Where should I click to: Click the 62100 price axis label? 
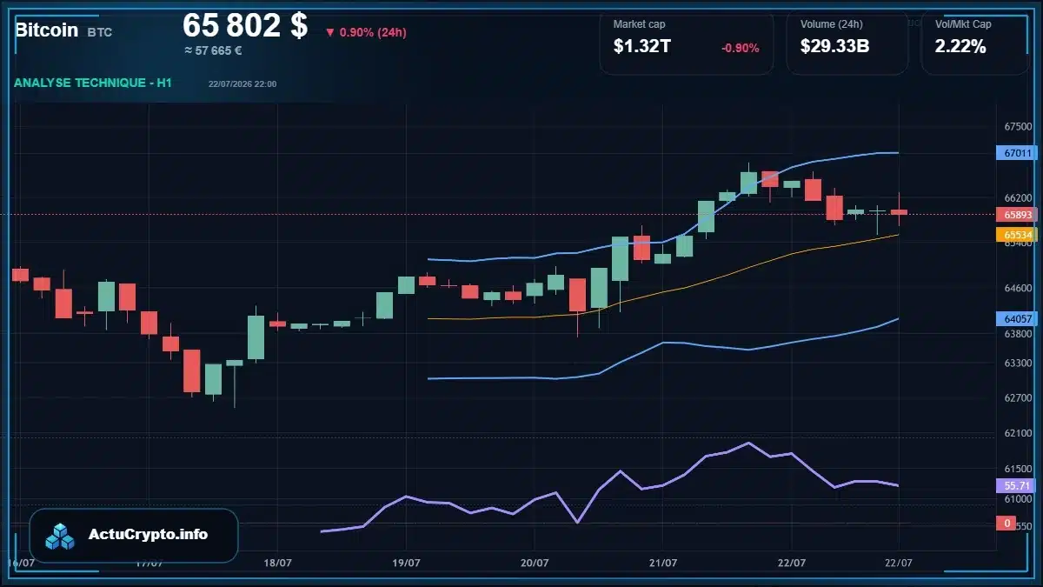(1018, 433)
